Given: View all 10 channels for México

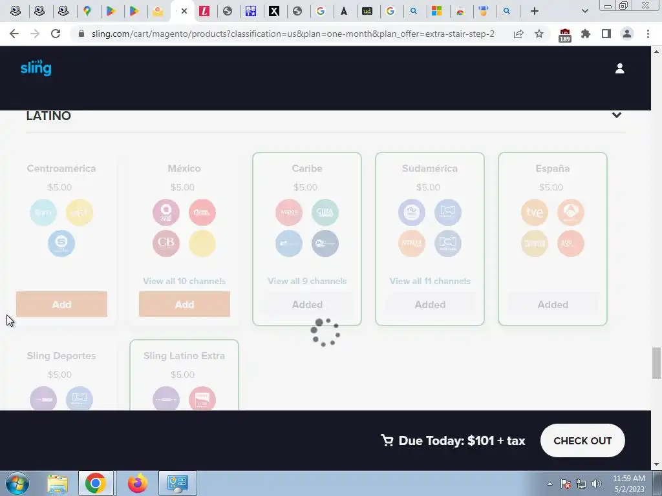Looking at the screenshot, I should pos(184,281).
